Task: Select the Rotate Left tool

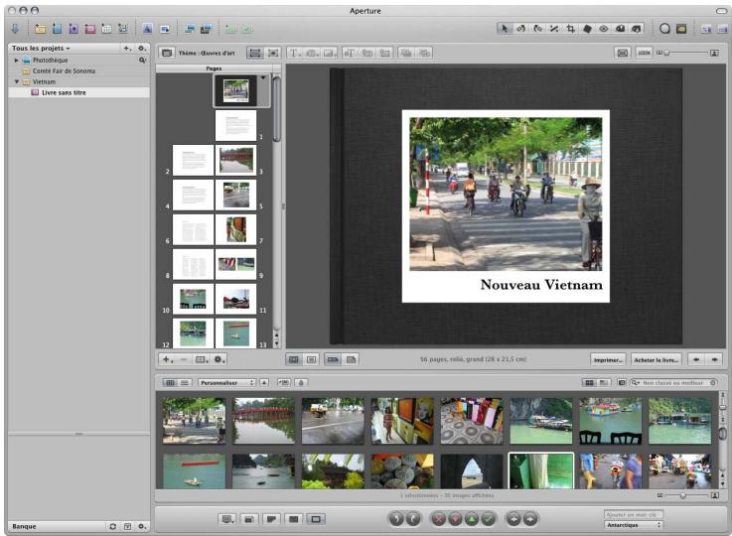Action: point(521,29)
